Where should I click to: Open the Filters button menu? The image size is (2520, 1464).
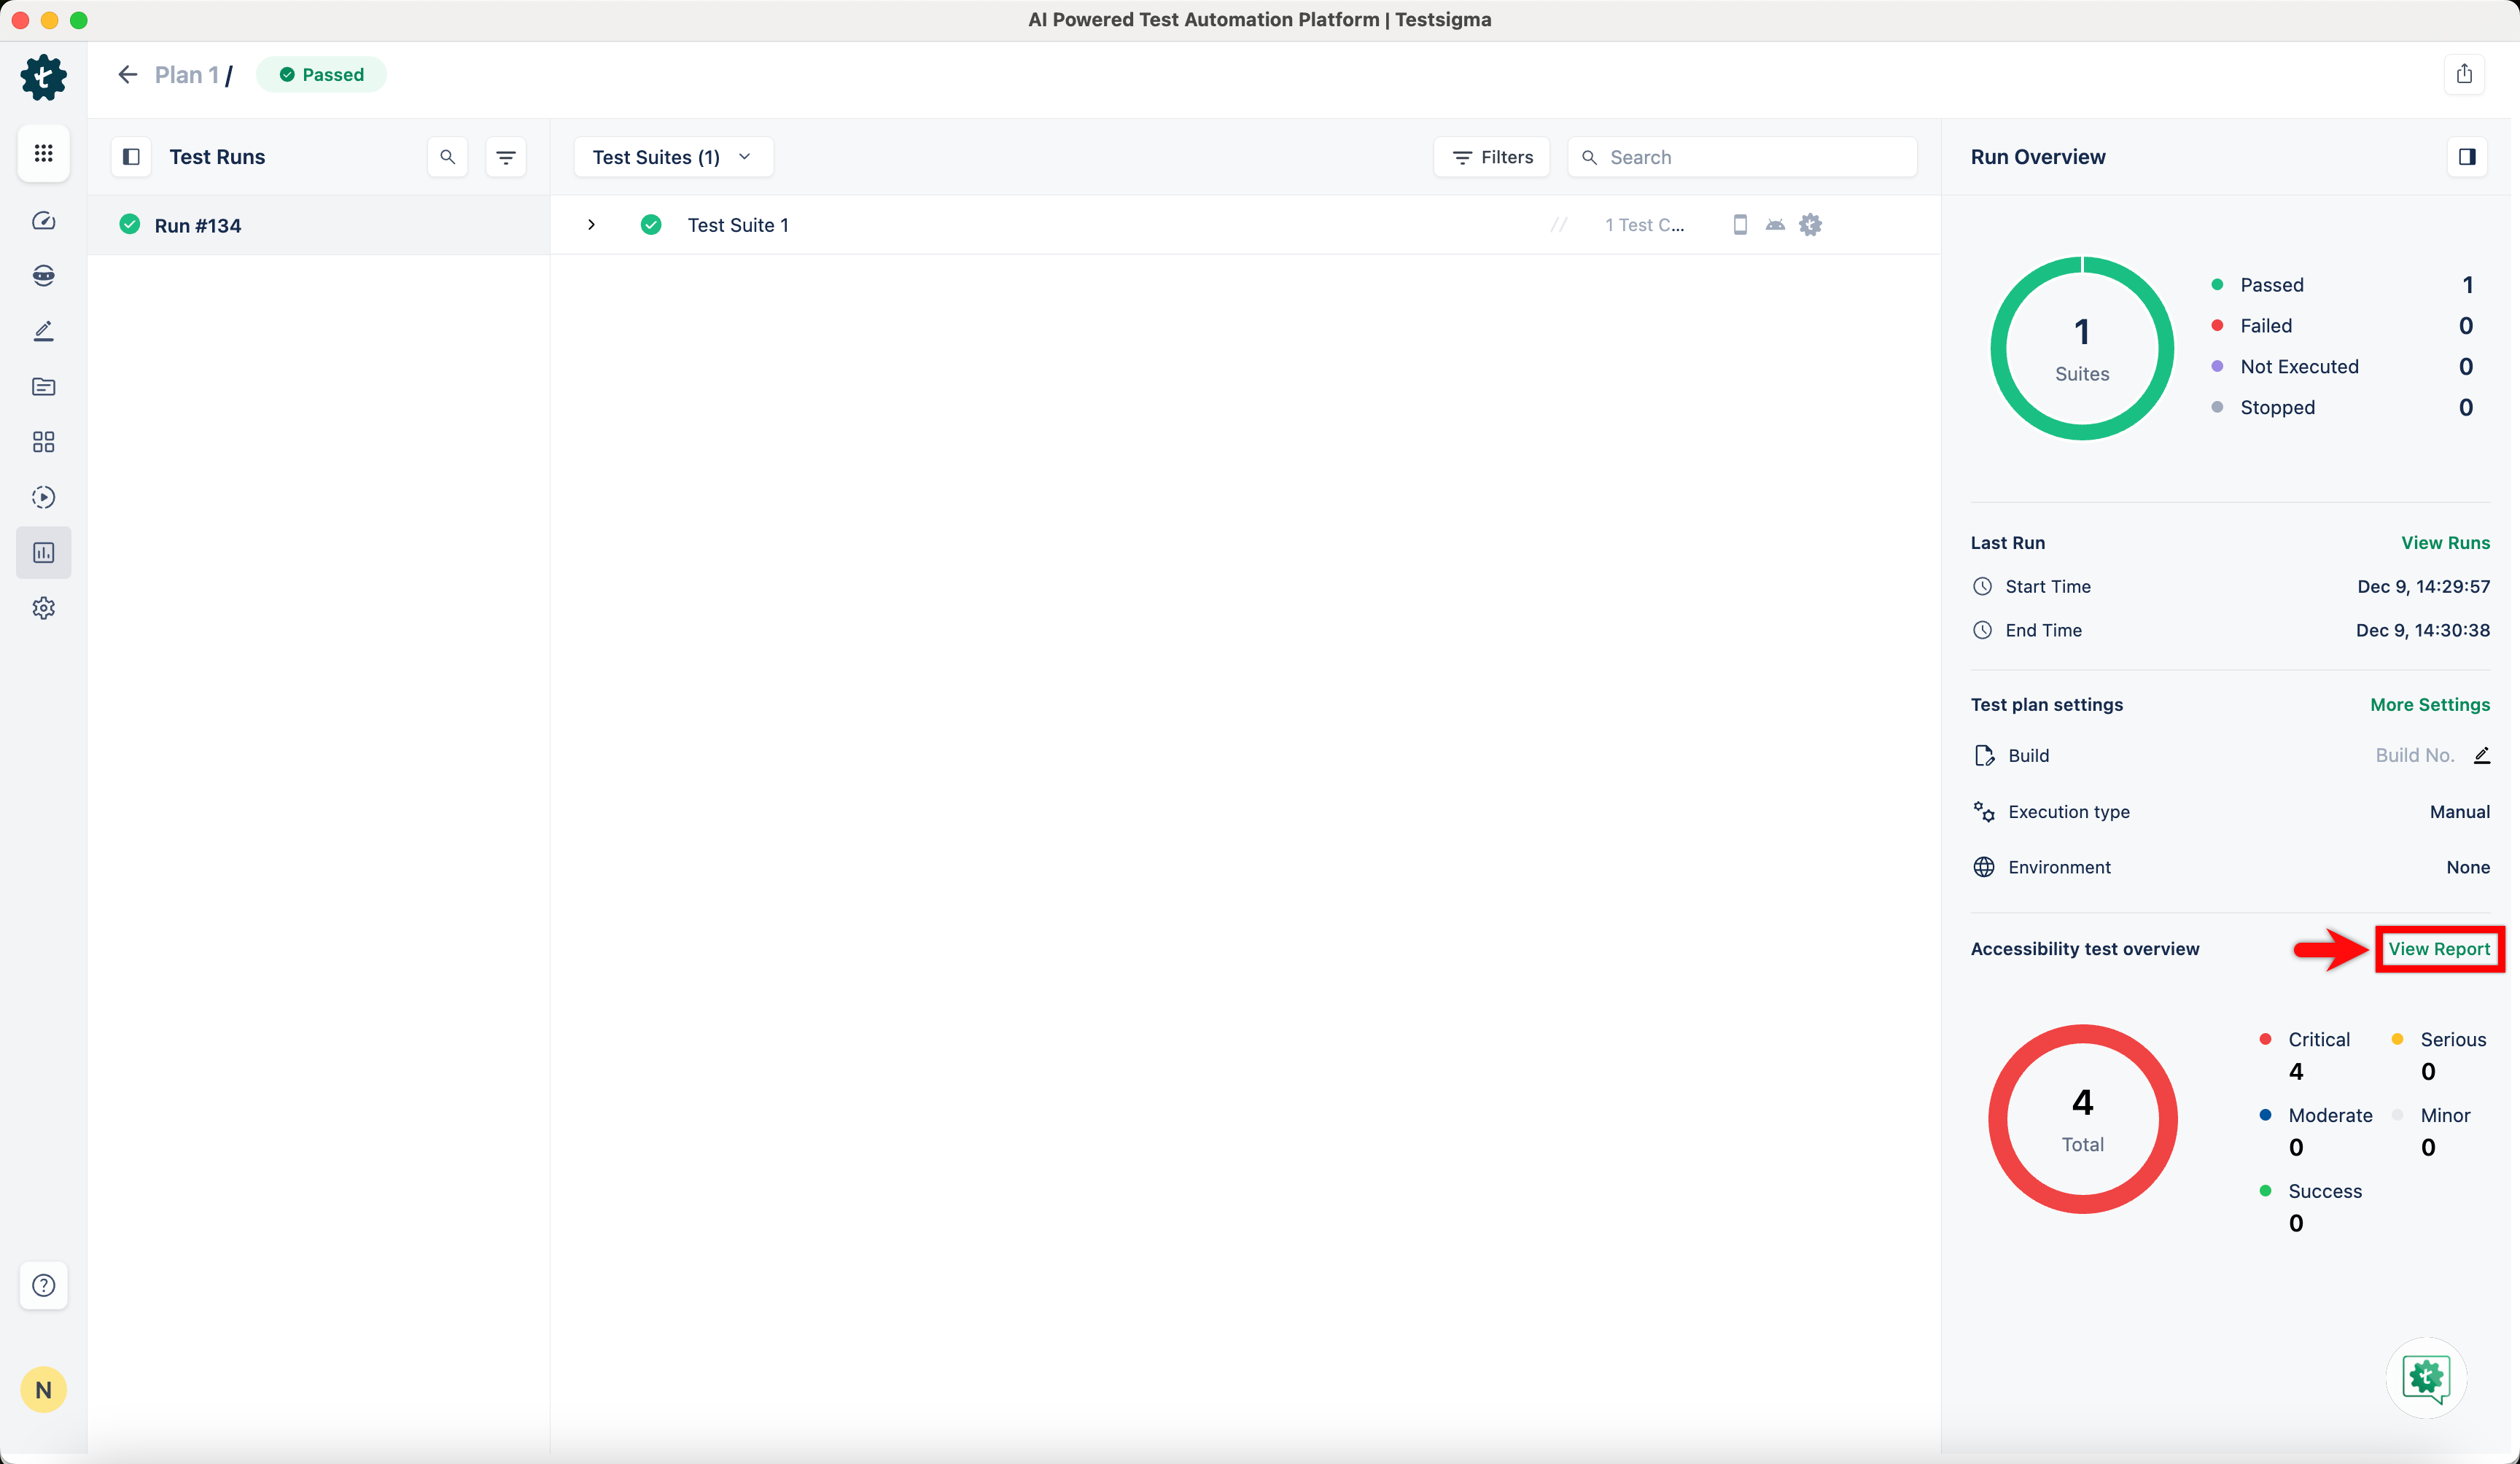1491,157
